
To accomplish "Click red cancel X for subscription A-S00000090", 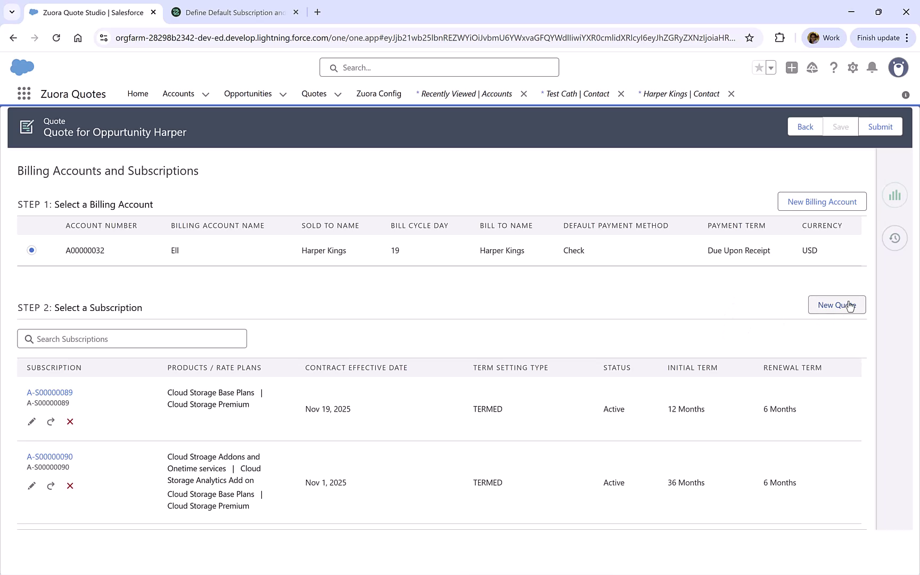I will (x=70, y=486).
